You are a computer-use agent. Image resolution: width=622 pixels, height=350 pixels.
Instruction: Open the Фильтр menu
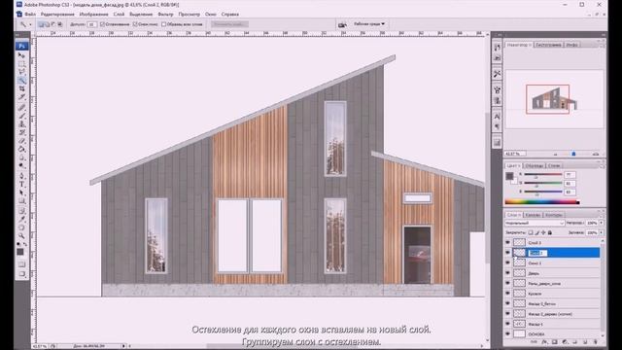165,14
